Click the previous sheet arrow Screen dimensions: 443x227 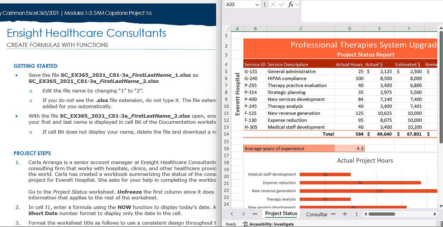tap(232, 214)
